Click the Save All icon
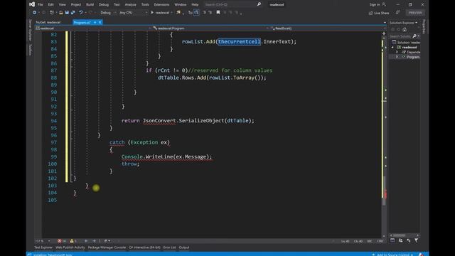This screenshot has width=455, height=256. (x=73, y=13)
